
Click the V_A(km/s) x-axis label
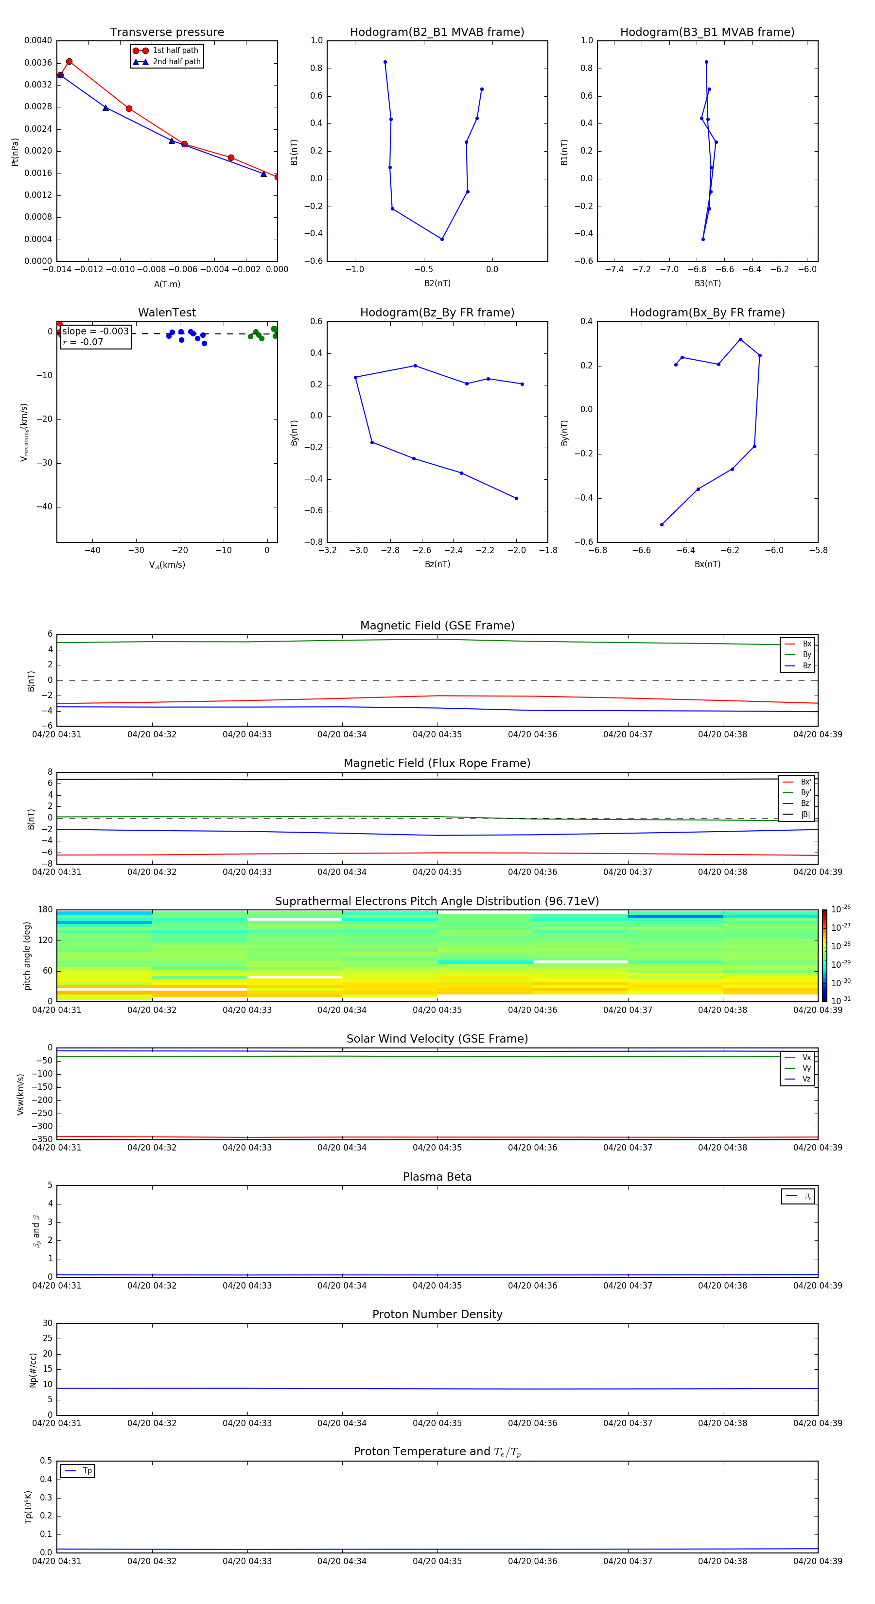tap(167, 565)
